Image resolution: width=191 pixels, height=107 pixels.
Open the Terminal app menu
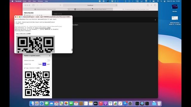(x=18, y=1)
